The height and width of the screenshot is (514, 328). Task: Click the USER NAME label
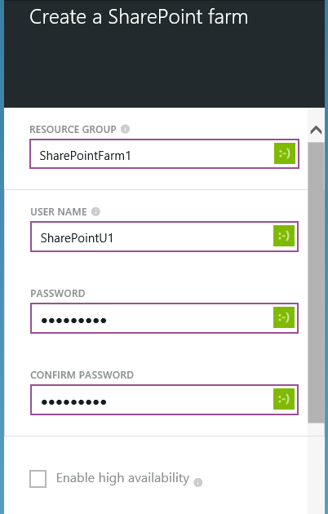pyautogui.click(x=59, y=212)
